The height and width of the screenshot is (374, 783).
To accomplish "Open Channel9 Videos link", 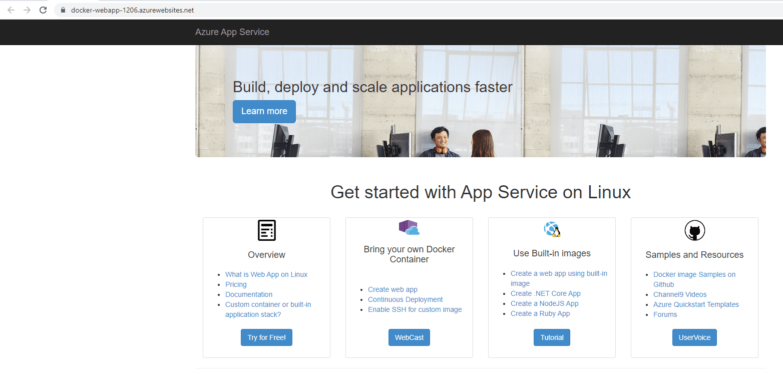I will coord(680,294).
